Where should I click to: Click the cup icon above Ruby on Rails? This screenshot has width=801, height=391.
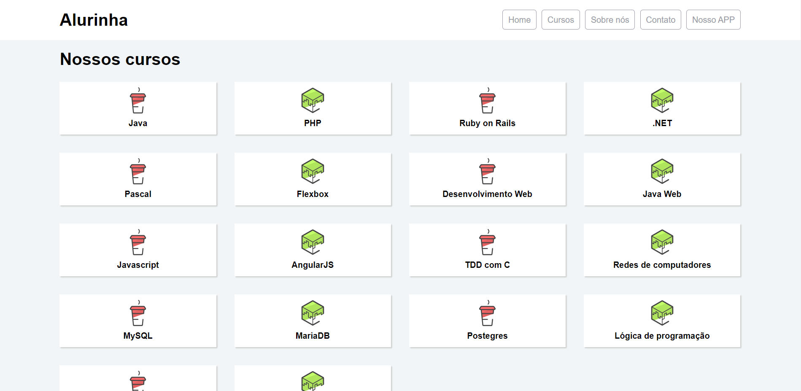point(487,100)
